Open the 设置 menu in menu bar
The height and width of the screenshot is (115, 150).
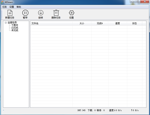(x=12, y=7)
